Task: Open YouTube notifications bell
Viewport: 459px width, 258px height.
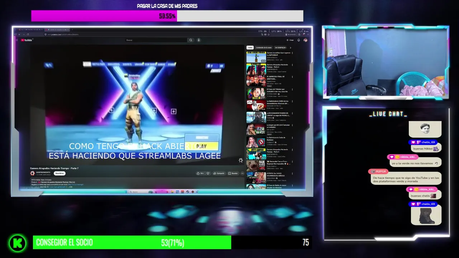Action: pos(299,40)
